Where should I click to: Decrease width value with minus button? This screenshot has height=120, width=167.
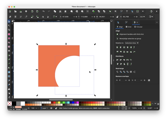point(111,17)
